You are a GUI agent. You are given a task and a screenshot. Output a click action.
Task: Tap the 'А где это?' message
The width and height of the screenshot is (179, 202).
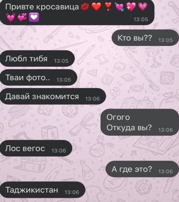click(x=142, y=169)
